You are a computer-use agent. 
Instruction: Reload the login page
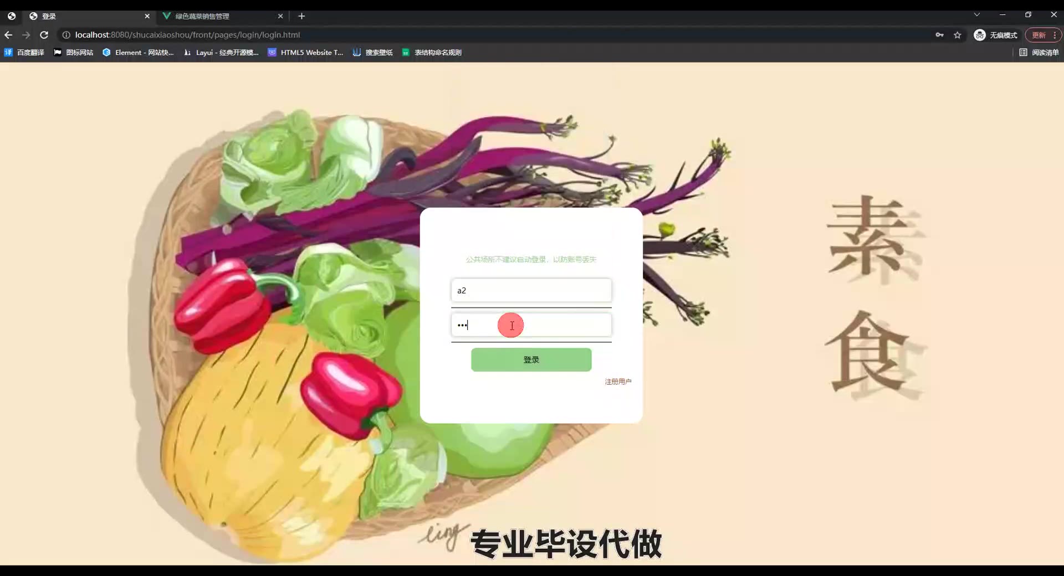(x=44, y=35)
